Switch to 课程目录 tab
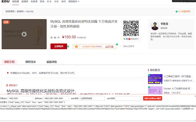Image resolution: width=196 pixels, height=122 pixels. [x=31, y=62]
